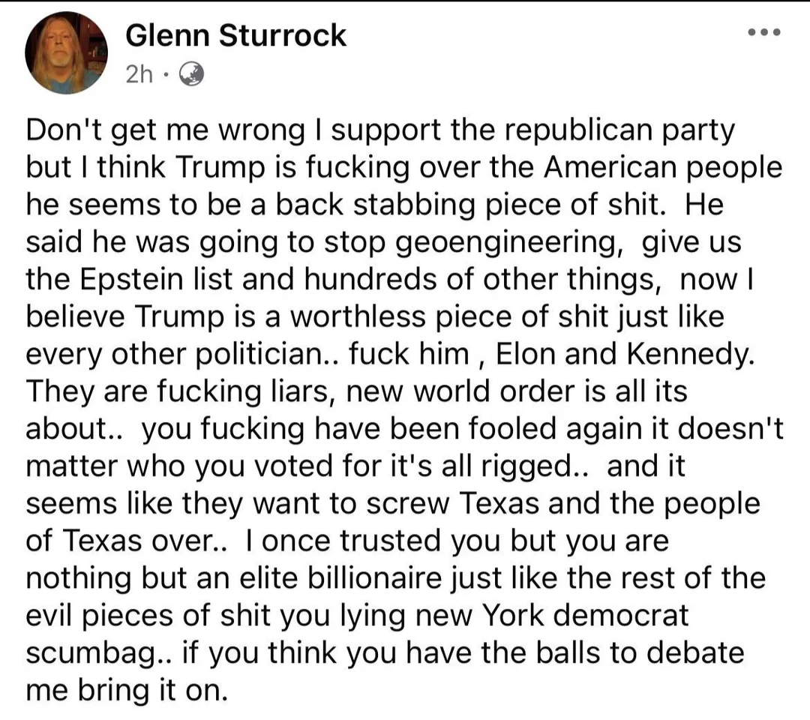Click the 2h post timestamp
The width and height of the screenshot is (810, 720).
point(139,74)
